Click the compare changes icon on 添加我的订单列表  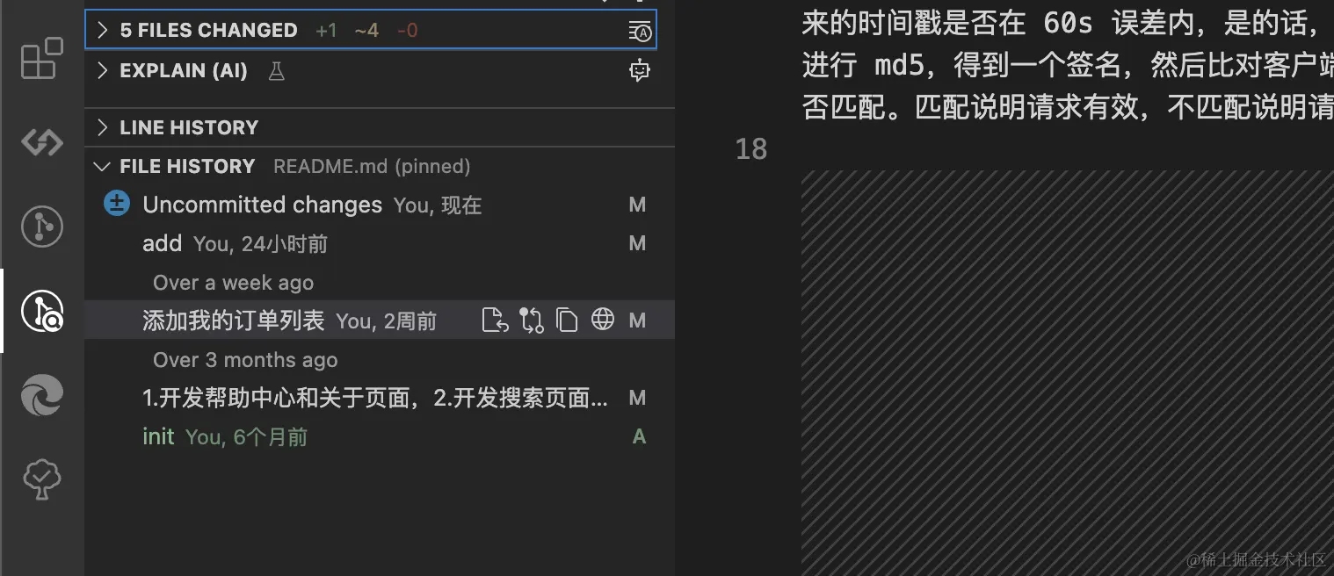[532, 320]
